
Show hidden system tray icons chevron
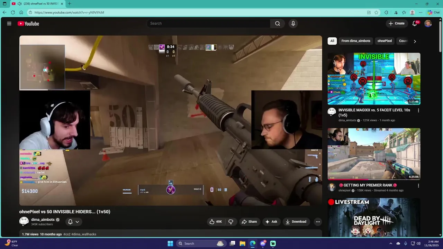[x=391, y=243]
